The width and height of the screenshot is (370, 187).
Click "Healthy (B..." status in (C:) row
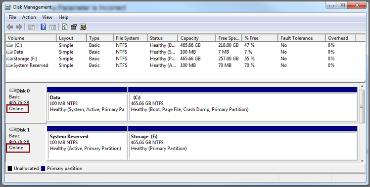(x=163, y=45)
